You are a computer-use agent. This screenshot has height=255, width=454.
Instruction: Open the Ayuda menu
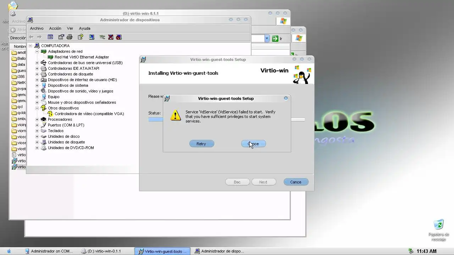[84, 28]
